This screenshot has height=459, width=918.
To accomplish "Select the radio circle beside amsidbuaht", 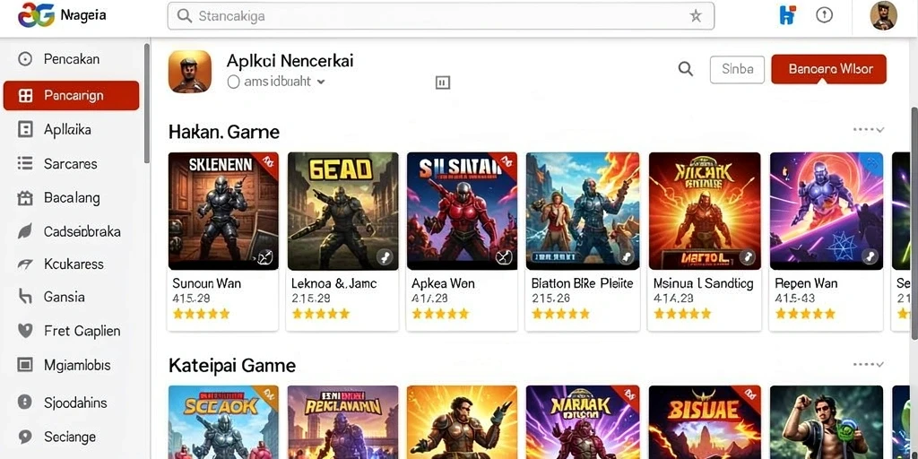I will (233, 82).
